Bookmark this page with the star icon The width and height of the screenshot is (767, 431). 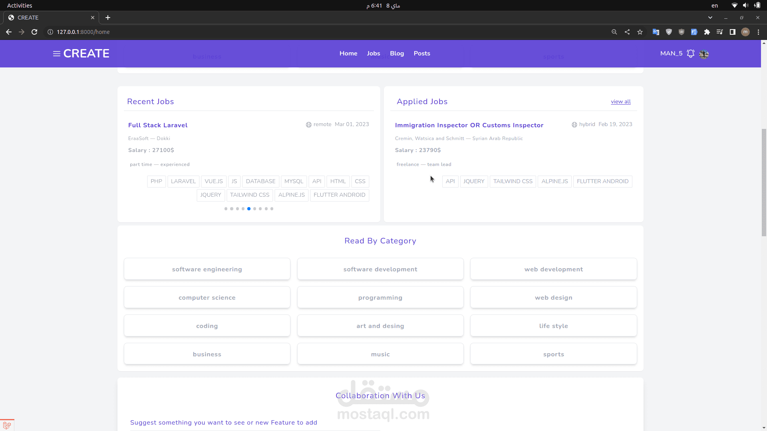[640, 32]
